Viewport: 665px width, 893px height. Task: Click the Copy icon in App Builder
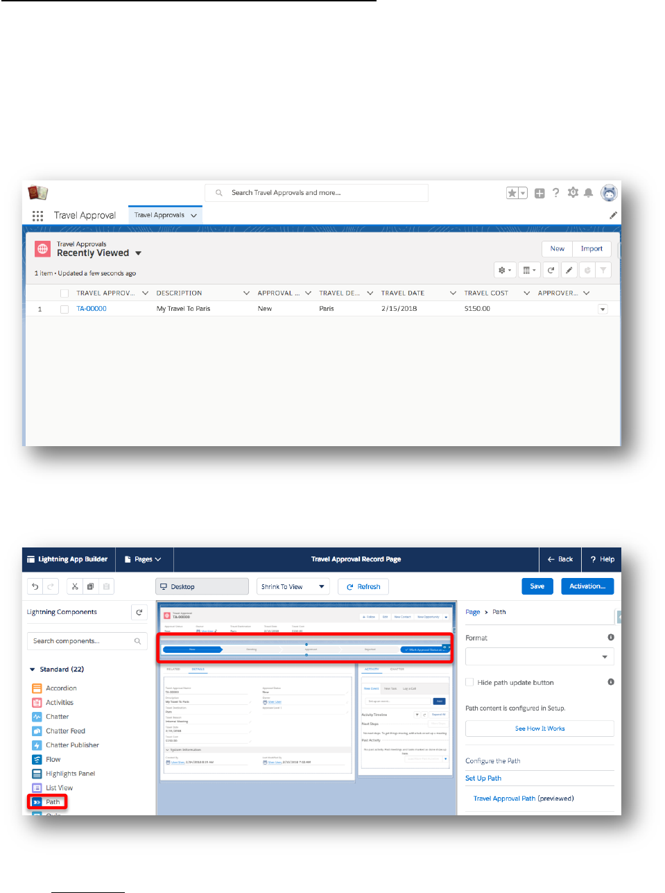pyautogui.click(x=90, y=586)
